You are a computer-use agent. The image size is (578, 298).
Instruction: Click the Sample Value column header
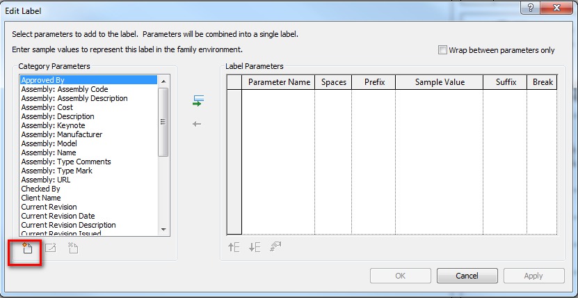click(440, 82)
